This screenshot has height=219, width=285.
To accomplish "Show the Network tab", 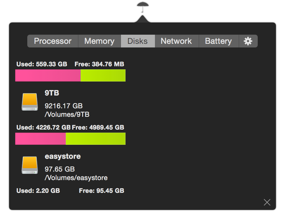I will (176, 41).
